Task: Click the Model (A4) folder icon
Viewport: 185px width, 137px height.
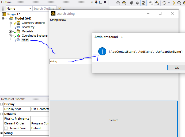Action: click(11, 18)
